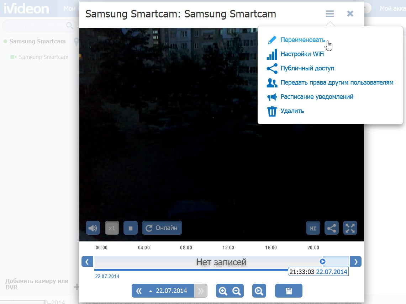Stop video playback
The image size is (406, 304).
pyautogui.click(x=131, y=228)
